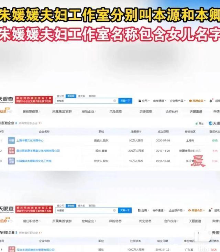Click the logo icon beside the 东阳横店 工作室 row

11,161
